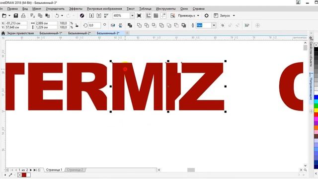Click the no-color X swatch in document palette
This screenshot has height=179, width=318.
(19, 175)
